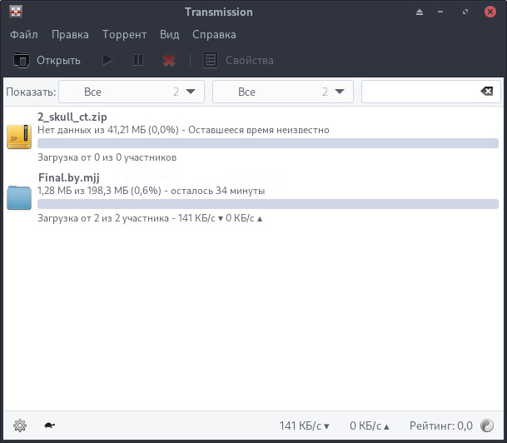Screen dimensions: 507x443
Task: Maximize the Transmission window
Action: tap(465, 12)
